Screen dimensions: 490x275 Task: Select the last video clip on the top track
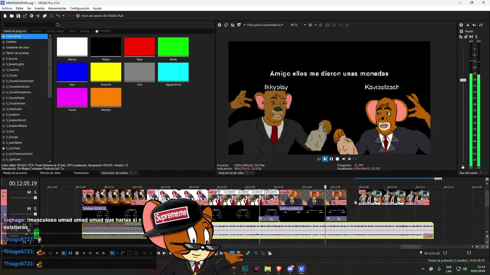[x=394, y=197]
